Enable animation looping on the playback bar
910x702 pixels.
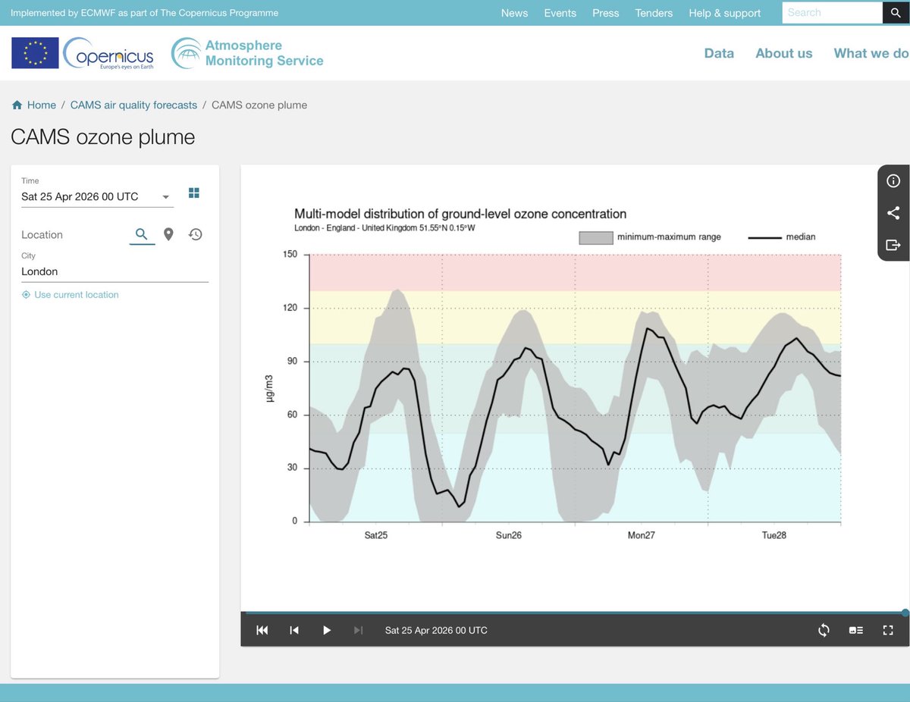pyautogui.click(x=824, y=630)
